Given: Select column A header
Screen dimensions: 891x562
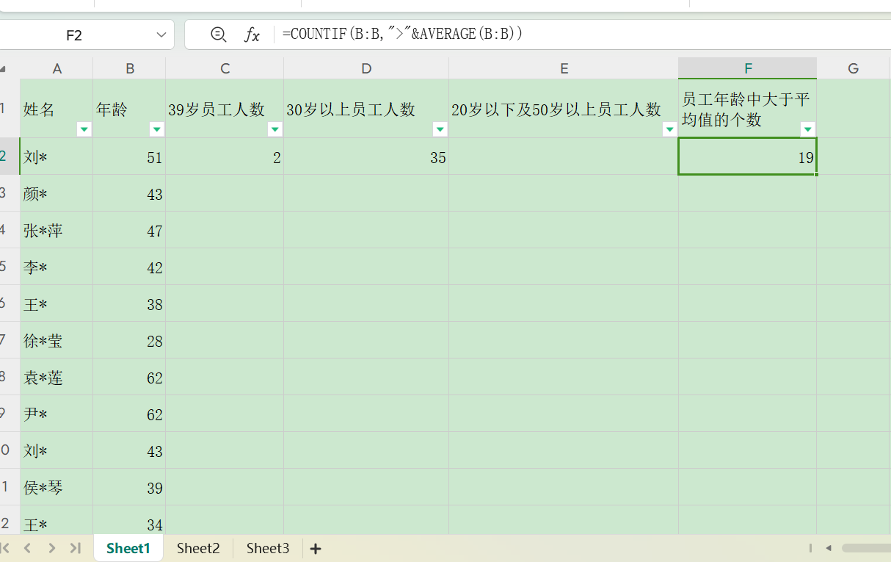Looking at the screenshot, I should click(57, 68).
